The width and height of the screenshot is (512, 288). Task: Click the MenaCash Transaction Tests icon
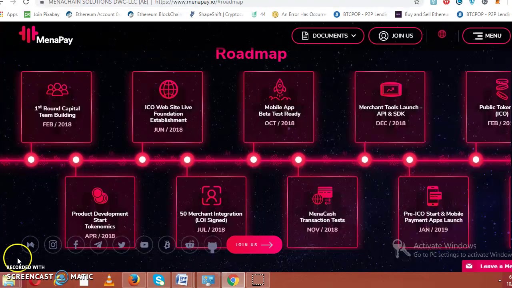322,196
